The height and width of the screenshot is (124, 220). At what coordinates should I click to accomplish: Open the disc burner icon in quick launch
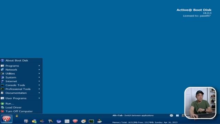[84, 121]
